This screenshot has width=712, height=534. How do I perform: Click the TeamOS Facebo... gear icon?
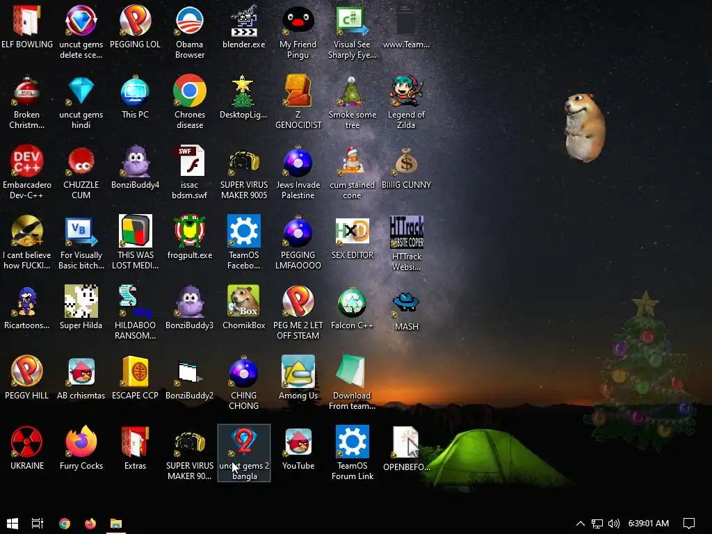pos(244,231)
